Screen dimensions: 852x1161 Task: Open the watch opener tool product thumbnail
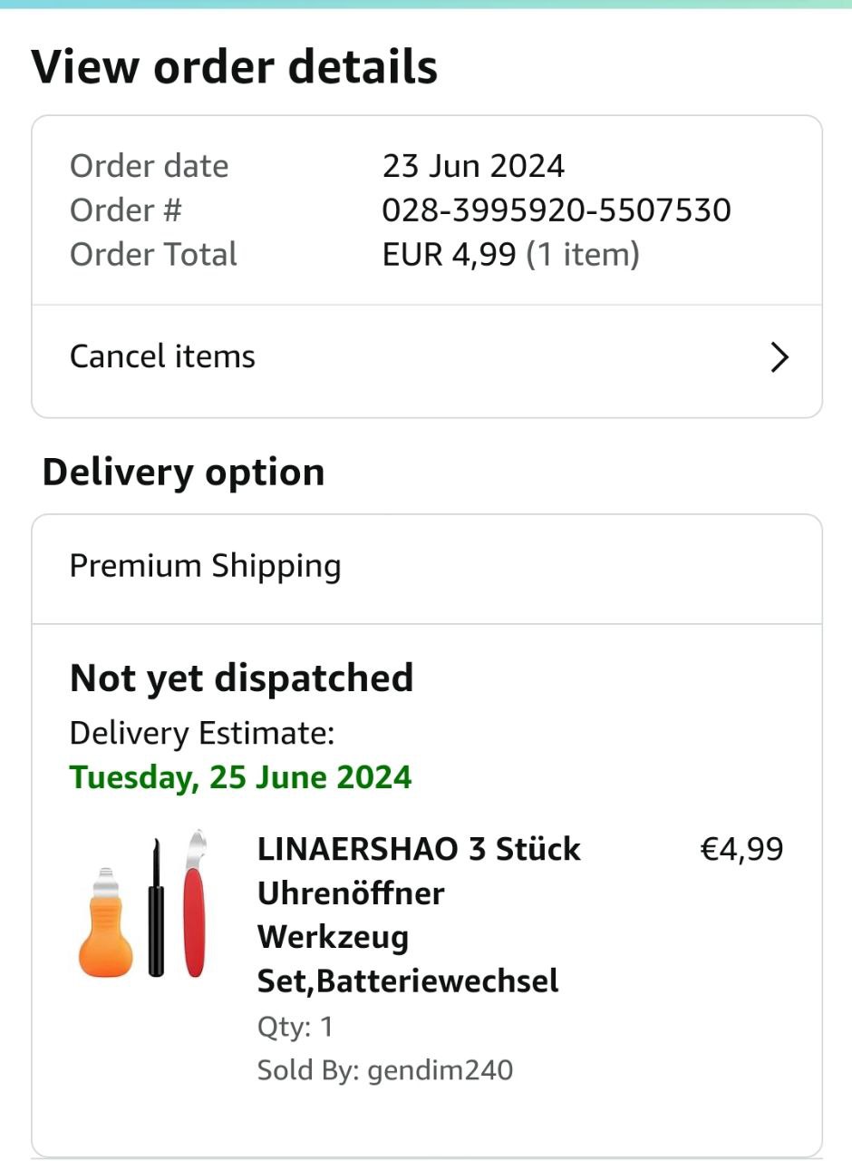click(142, 904)
